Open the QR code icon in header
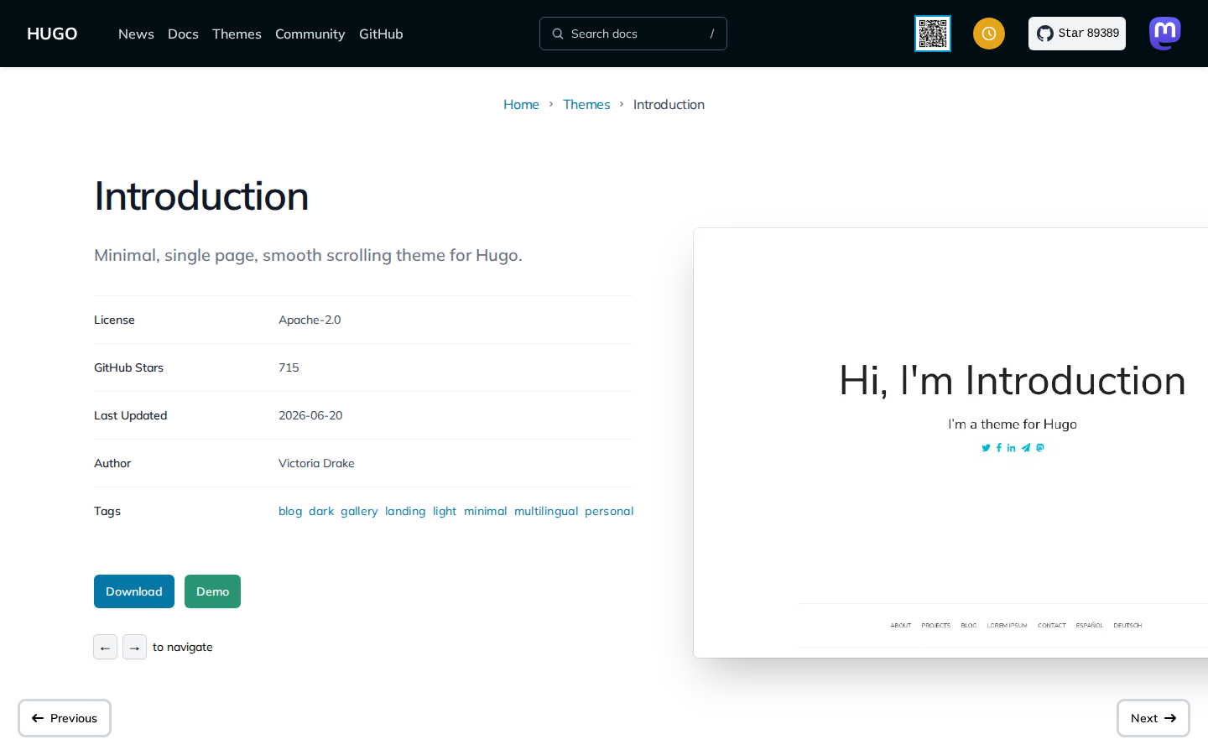The height and width of the screenshot is (755, 1208). point(933,34)
